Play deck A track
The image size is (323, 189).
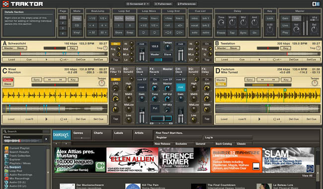coord(46,60)
